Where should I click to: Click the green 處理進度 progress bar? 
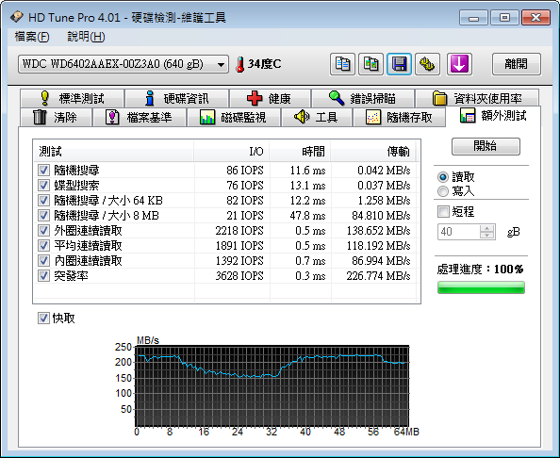tap(481, 287)
